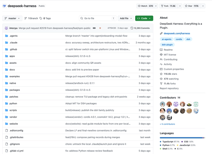The width and height of the screenshot is (212, 154).
Task: Open the python folder name
Action: pos(13,103)
